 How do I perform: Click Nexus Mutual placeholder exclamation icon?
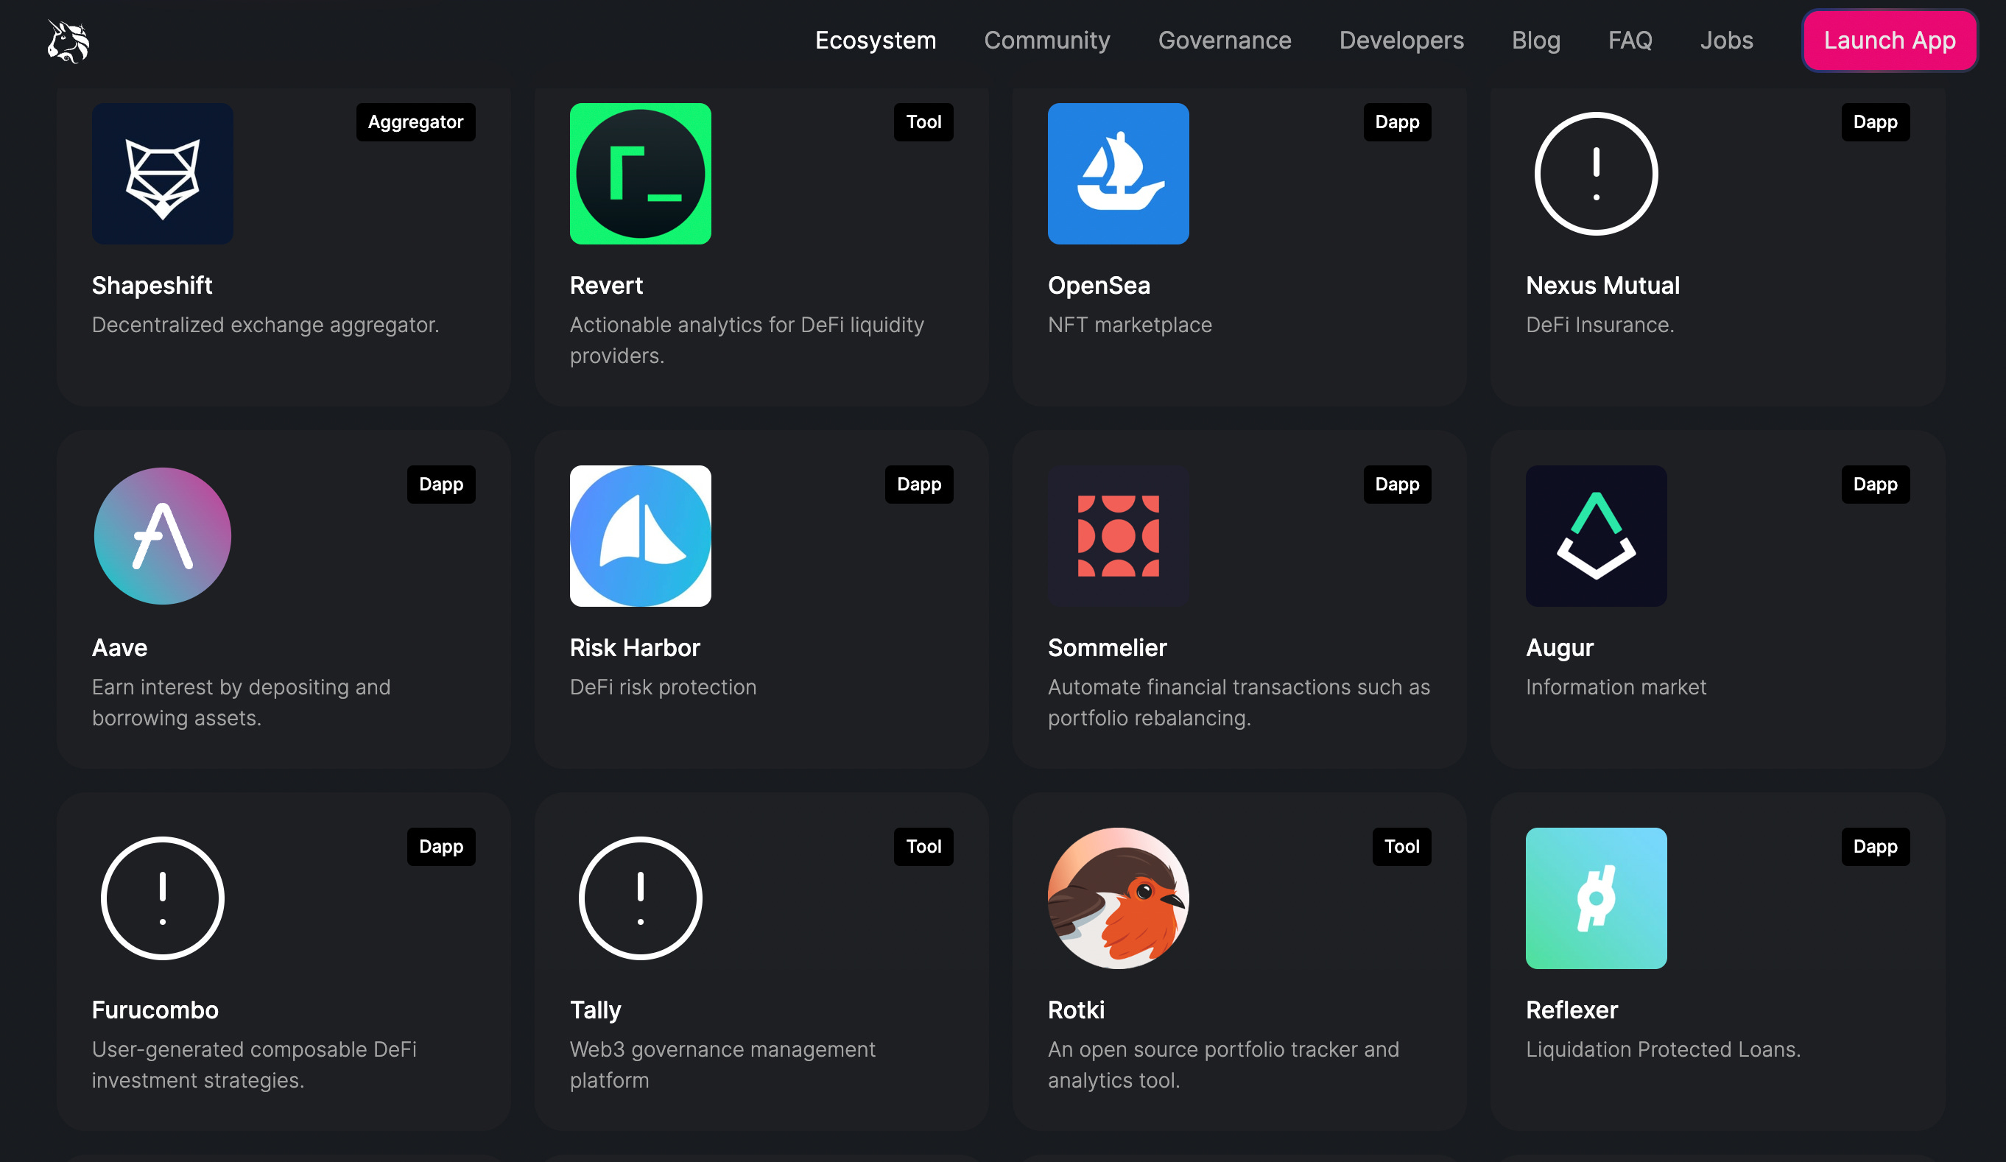[1595, 174]
